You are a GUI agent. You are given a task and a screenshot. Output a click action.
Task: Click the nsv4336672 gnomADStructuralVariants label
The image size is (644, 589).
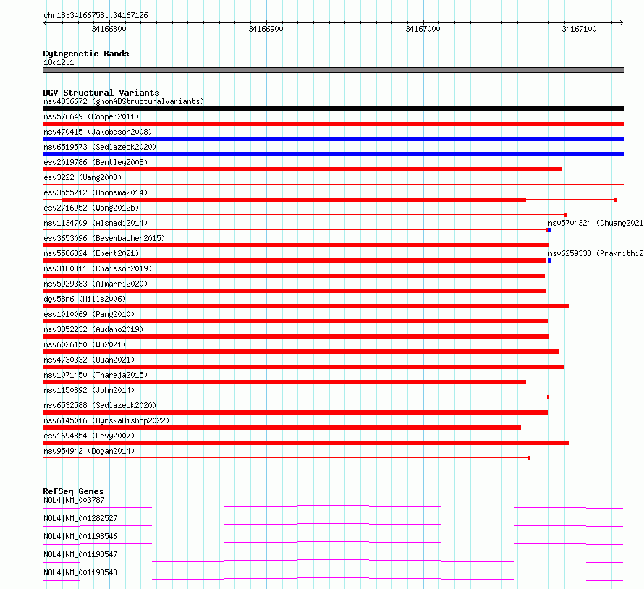coord(124,101)
